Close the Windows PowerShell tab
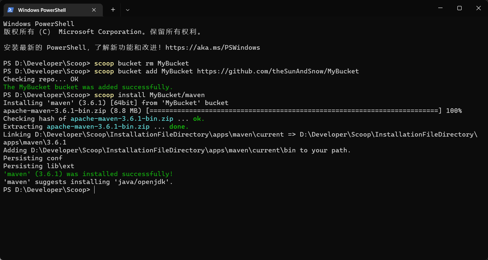Screen dimensions: 488x260 [94, 10]
